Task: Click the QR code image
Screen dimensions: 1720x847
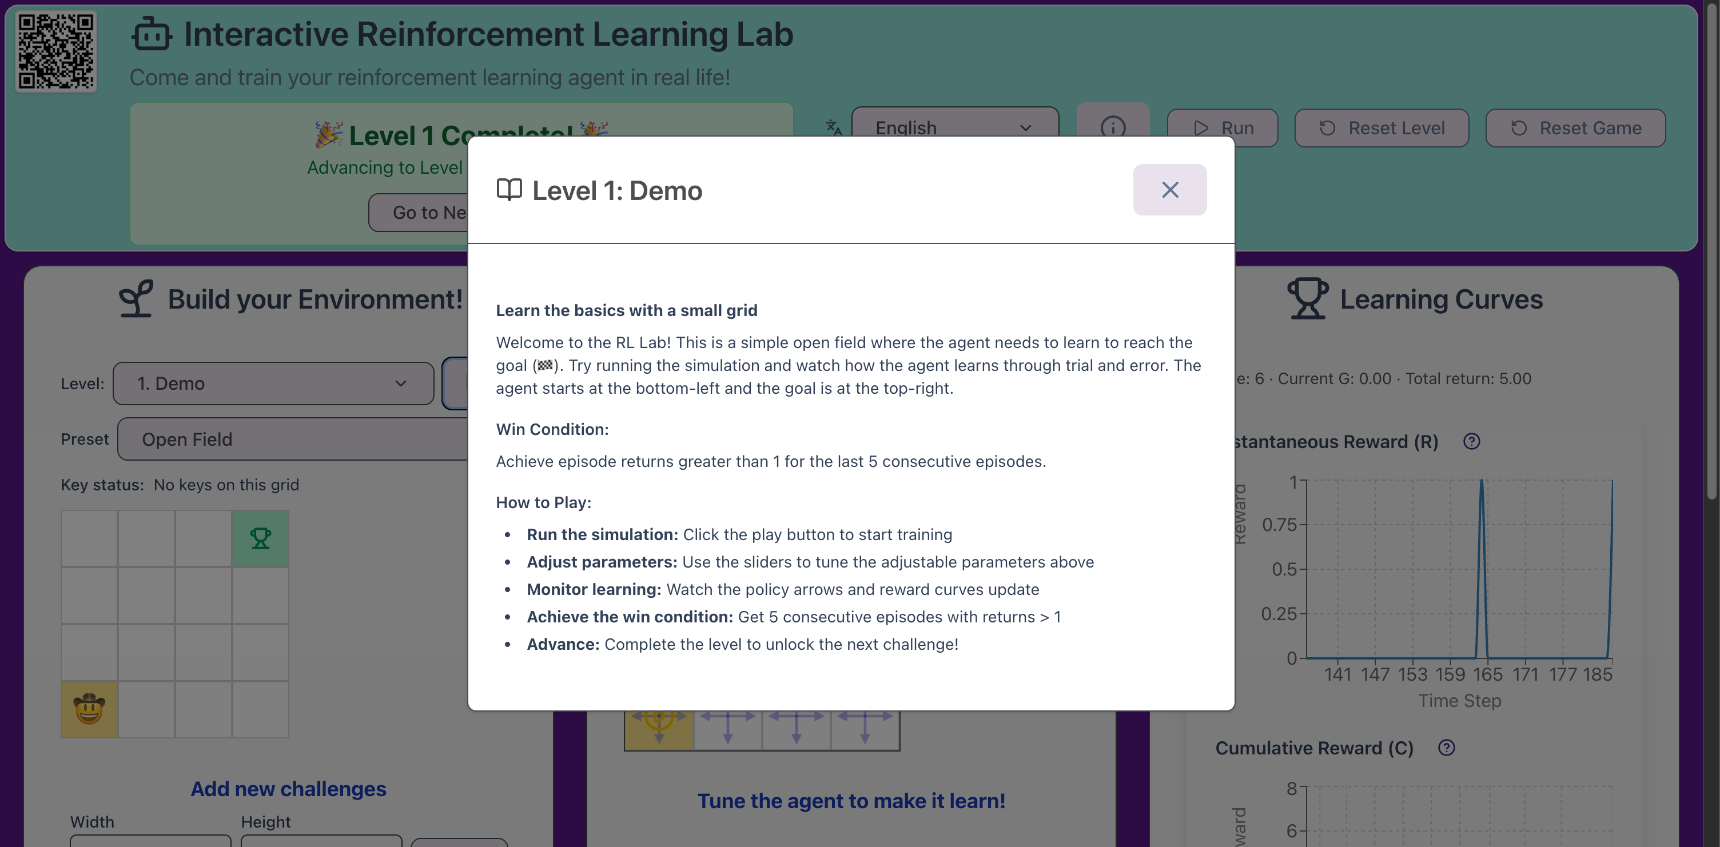Action: click(56, 51)
